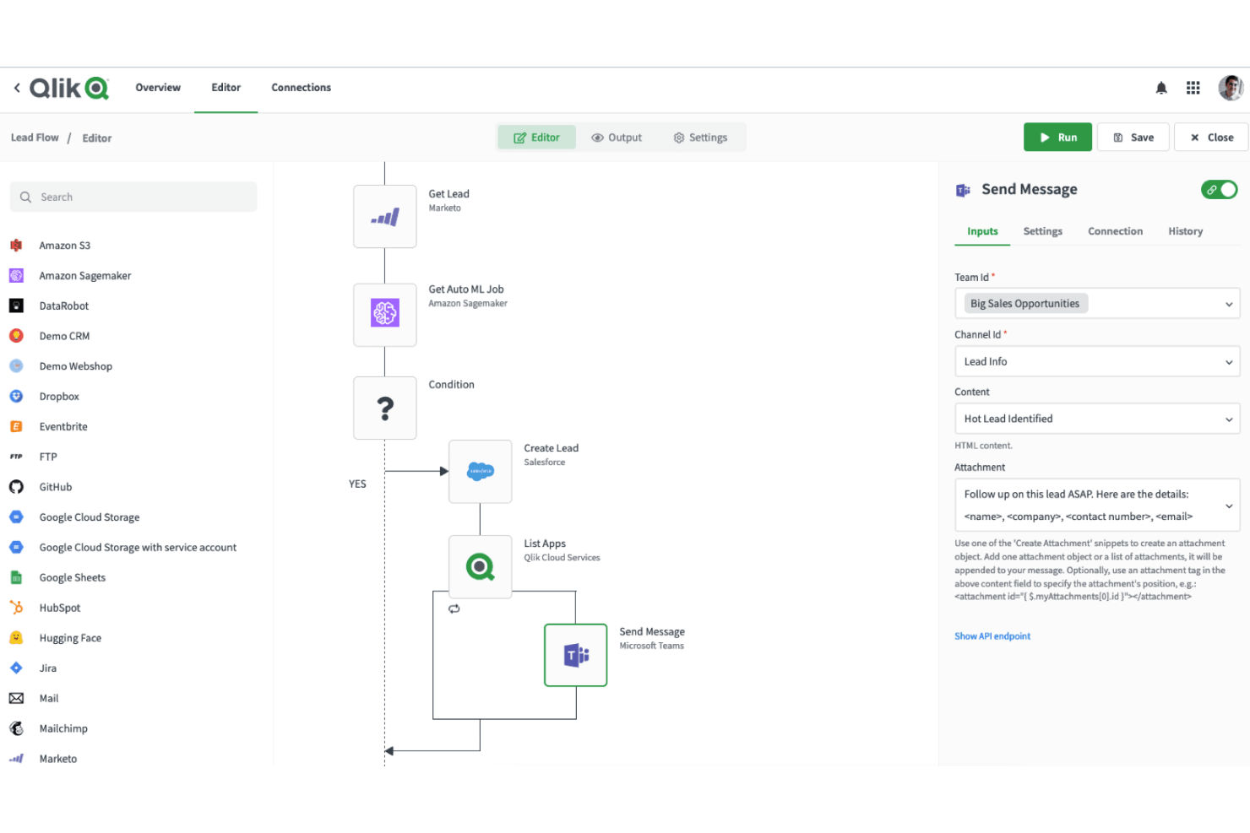Screen dimensions: 1250x833
Task: Expand the Team Id dropdown
Action: tap(1229, 304)
